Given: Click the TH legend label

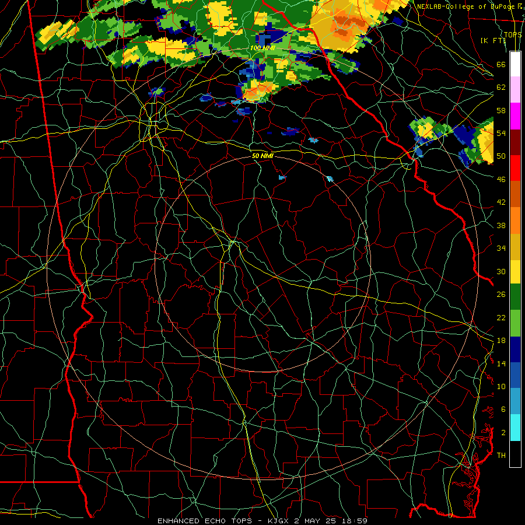Looking at the screenshot, I should coord(501,456).
